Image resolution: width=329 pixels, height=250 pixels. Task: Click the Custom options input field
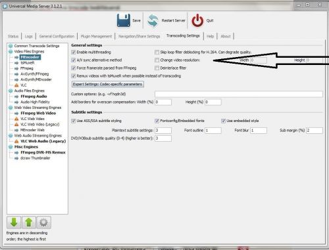[239, 94]
